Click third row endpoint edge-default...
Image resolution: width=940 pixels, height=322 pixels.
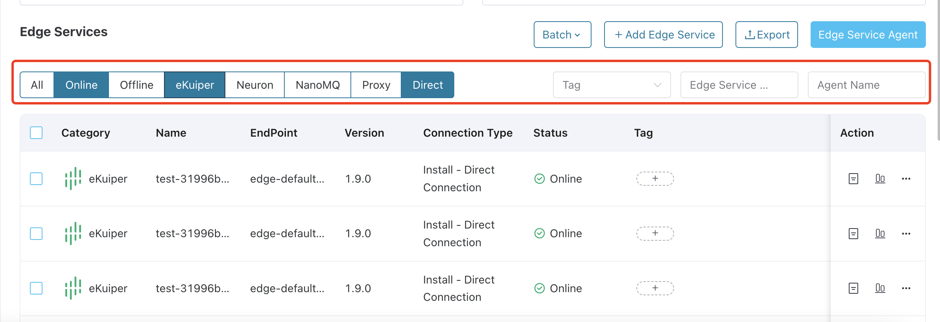(287, 288)
